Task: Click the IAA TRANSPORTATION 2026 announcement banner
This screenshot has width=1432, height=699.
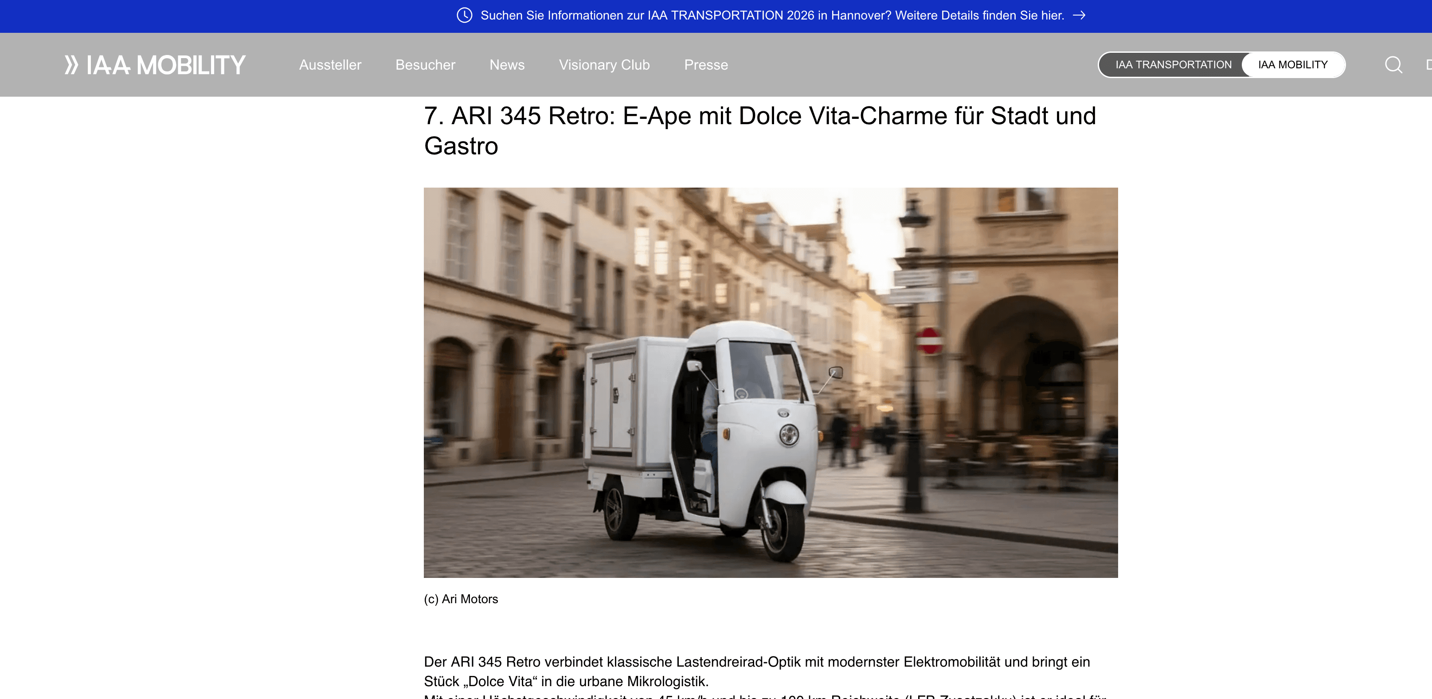Action: coord(716,16)
